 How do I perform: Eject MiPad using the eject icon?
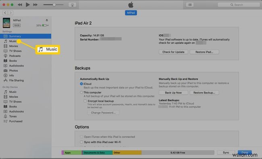point(47,20)
